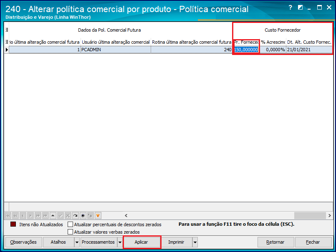
Task: Close the window with the X
Action: (329, 7)
